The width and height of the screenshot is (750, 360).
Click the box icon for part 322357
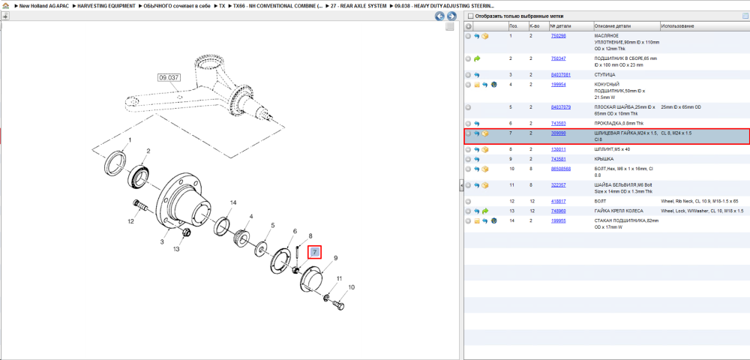pos(485,185)
